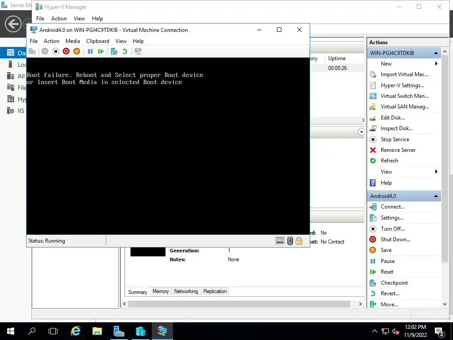
Task: Click horizontal scrollbar right arrow in details pane
Action: point(360,304)
